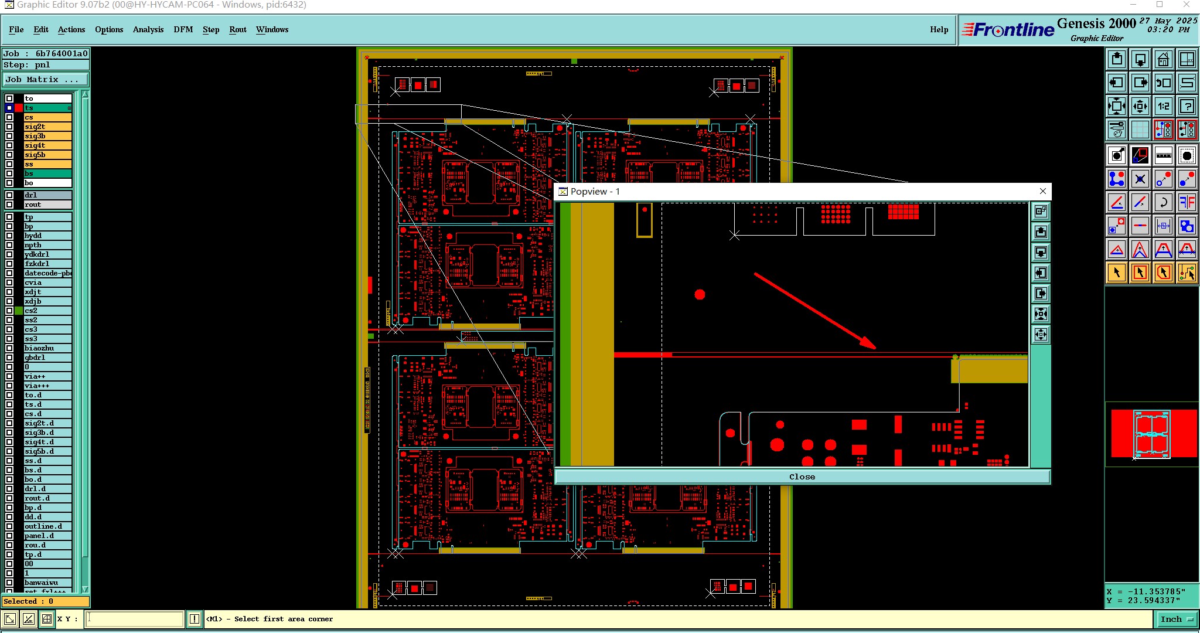Viewport: 1200px width, 633px height.
Task: Click the rotate feature tool icon
Action: pyautogui.click(x=1163, y=202)
